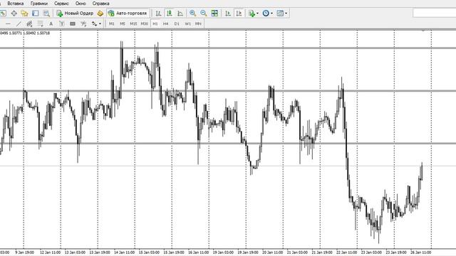
Task: Open the Navigator favorites star icon
Action: coord(24,13)
